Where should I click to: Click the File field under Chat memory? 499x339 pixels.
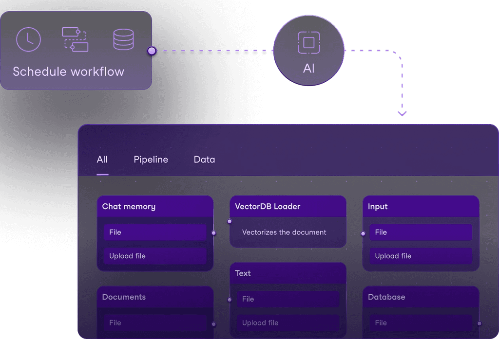pos(154,232)
